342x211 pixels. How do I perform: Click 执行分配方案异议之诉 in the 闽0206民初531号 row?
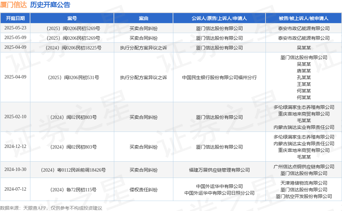coord(144,77)
